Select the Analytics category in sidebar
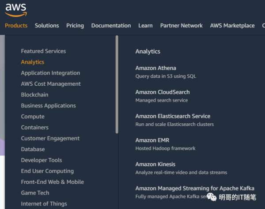Viewport: 265px width, 209px height. [x=32, y=62]
